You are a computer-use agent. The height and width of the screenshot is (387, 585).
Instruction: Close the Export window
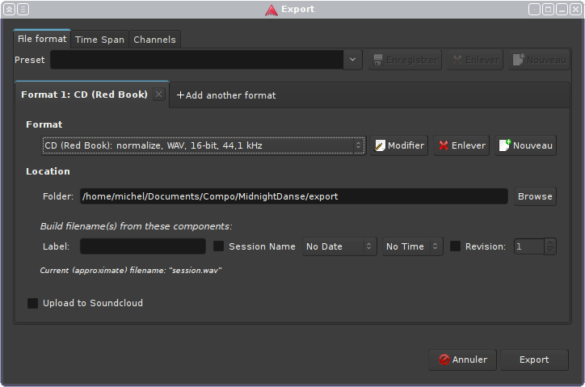click(x=575, y=9)
